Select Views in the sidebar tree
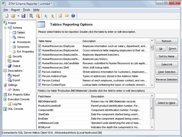Viewport: 182px width, 137px height. point(21,37)
